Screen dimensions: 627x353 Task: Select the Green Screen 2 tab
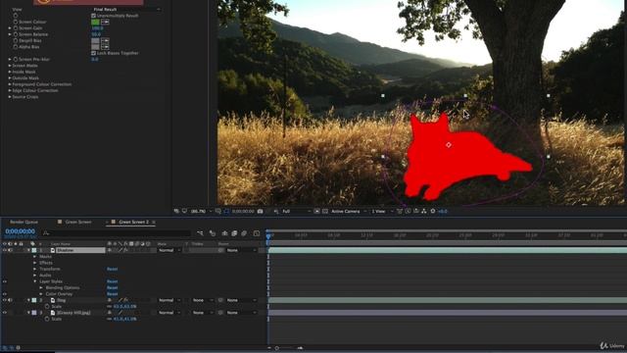(133, 222)
